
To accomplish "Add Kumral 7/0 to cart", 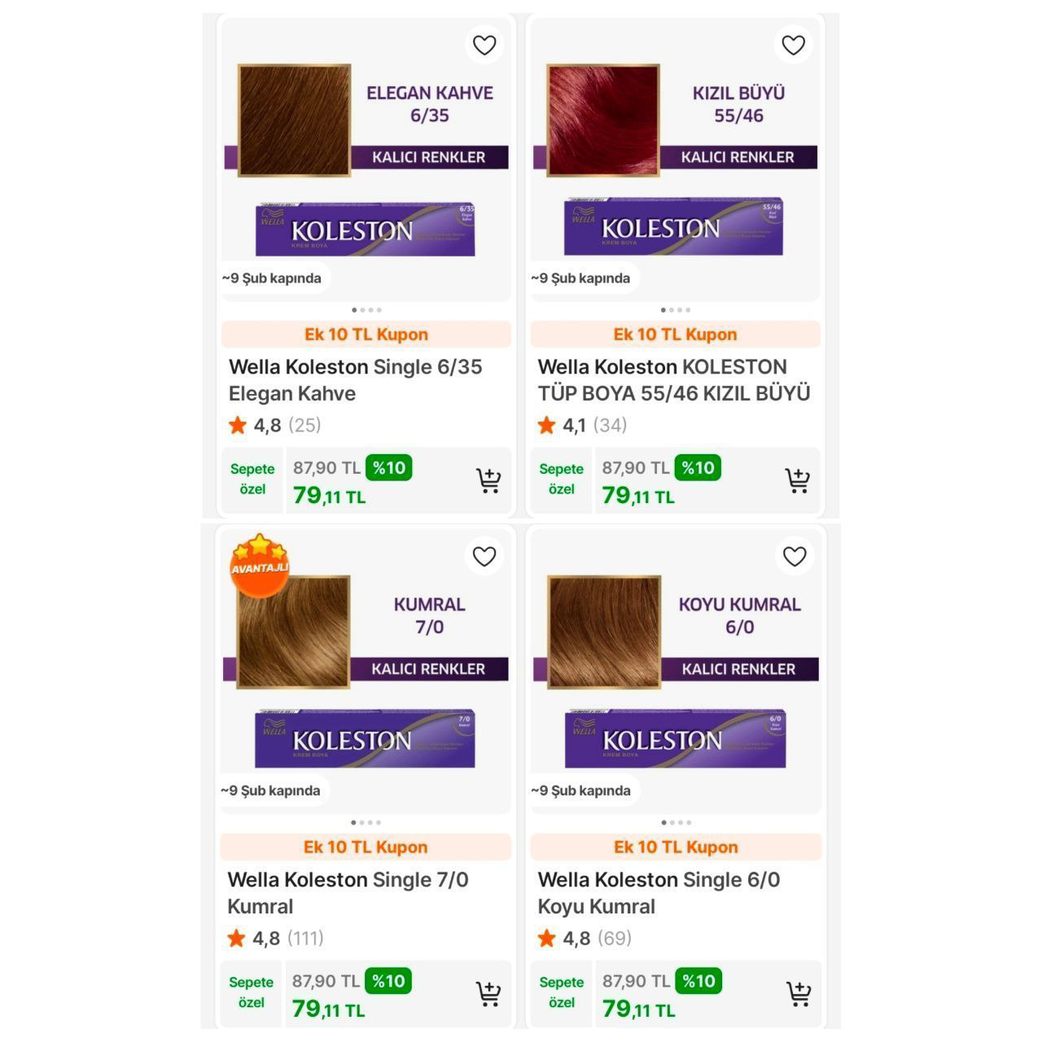I will tap(488, 994).
